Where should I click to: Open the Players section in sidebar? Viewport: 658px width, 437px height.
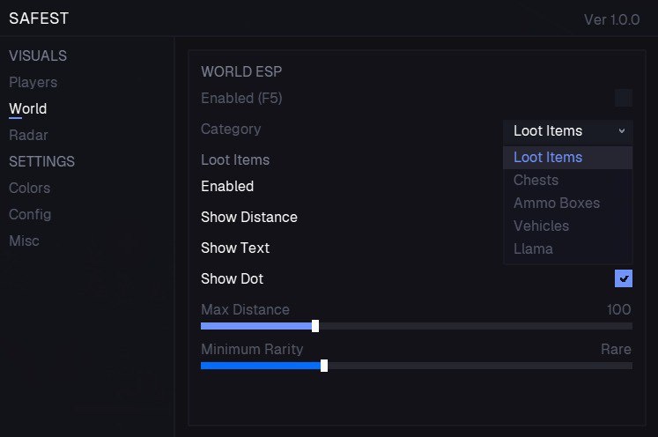[x=33, y=82]
